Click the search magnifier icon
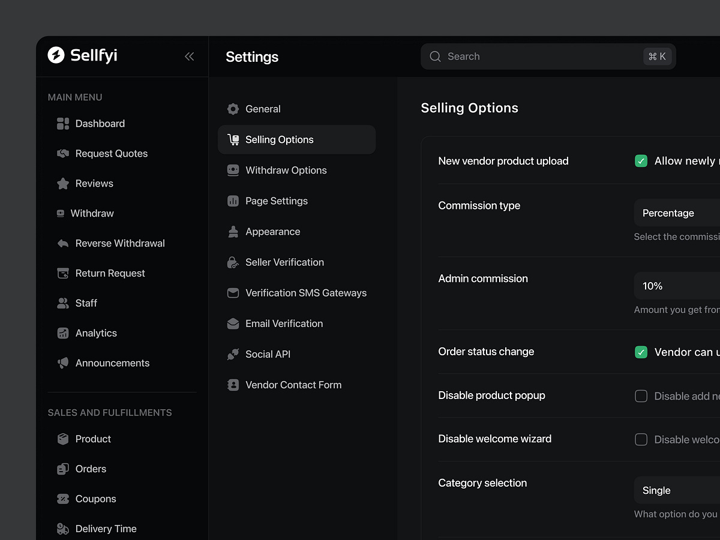Screen dimensions: 720x540 pyautogui.click(x=434, y=56)
